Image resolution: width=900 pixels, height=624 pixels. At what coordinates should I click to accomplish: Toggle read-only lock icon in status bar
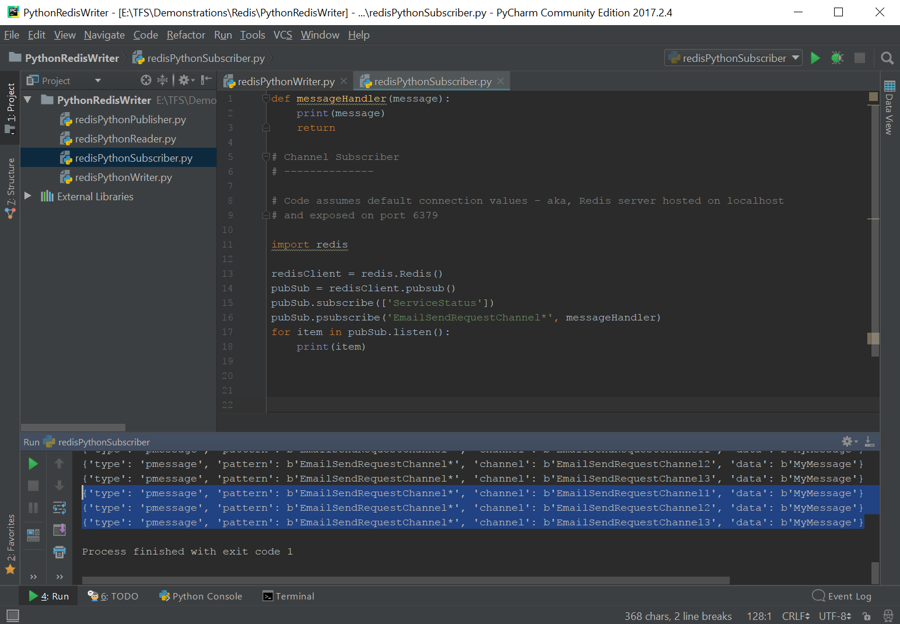867,616
